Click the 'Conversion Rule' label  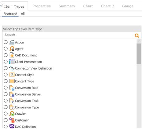pyautogui.click(x=27, y=88)
